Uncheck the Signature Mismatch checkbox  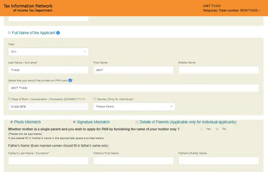tap(74, 122)
